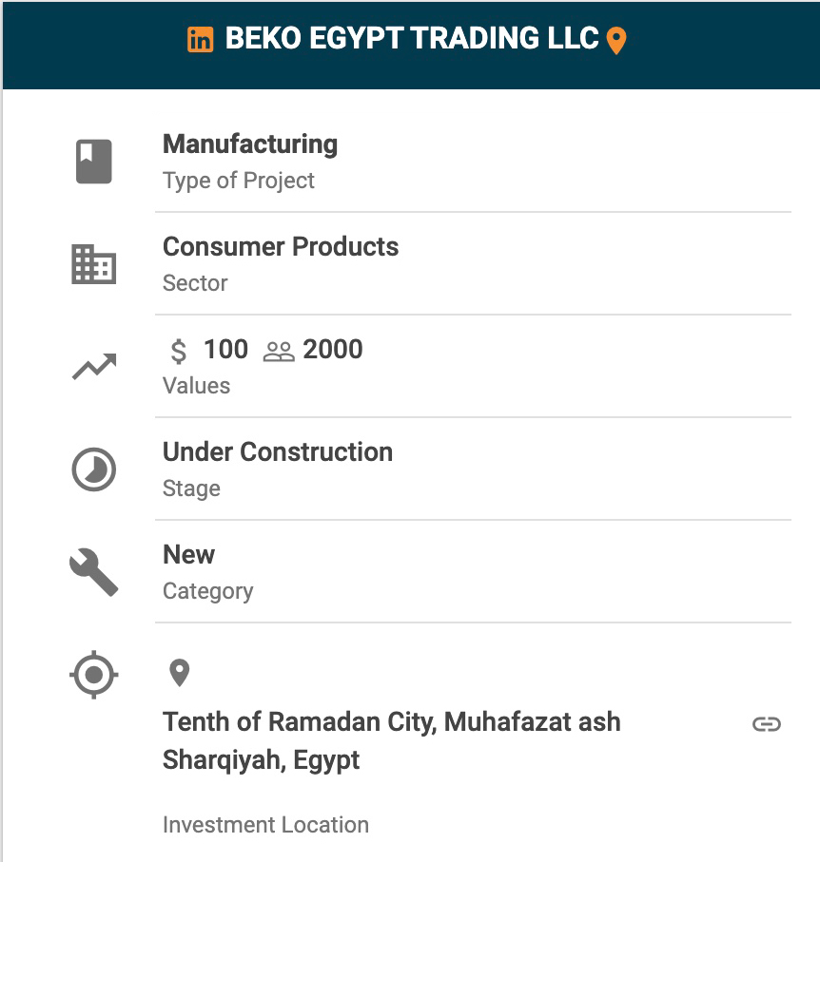The width and height of the screenshot is (820, 996).
Task: Click the wrench icon beside Category
Action: (94, 573)
